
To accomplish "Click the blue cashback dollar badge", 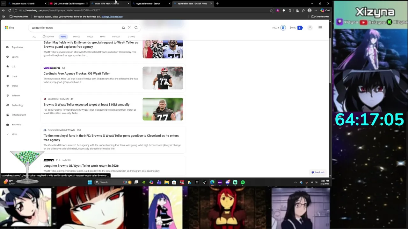I will coord(300,28).
